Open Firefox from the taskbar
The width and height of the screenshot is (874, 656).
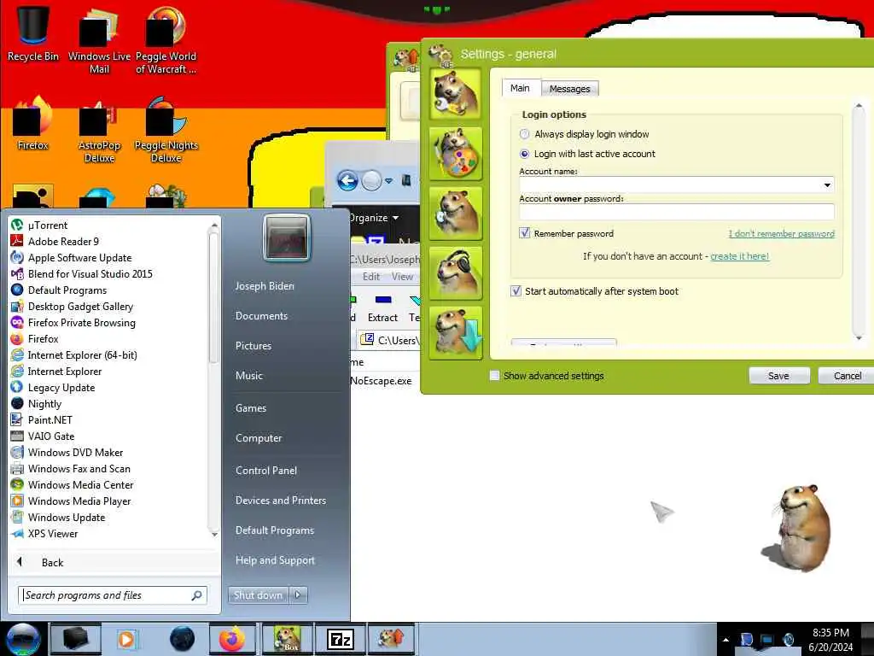click(x=232, y=639)
